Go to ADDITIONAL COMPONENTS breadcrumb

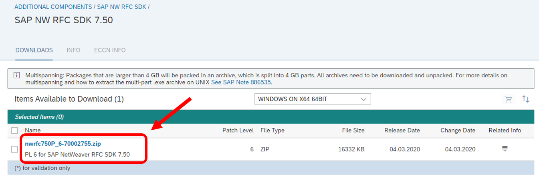pos(53,7)
